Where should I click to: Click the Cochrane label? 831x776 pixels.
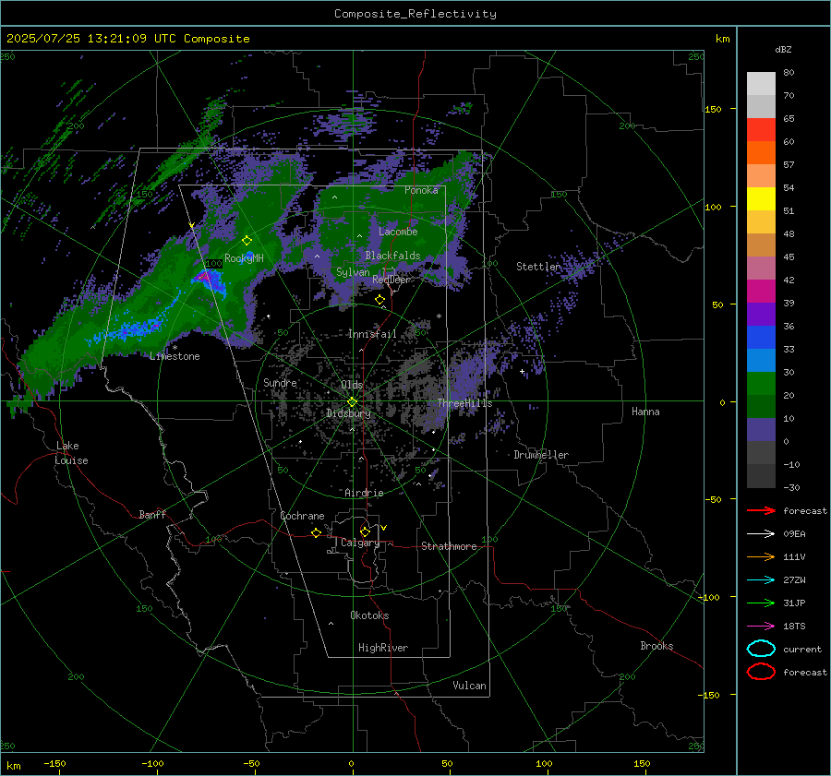(x=302, y=516)
